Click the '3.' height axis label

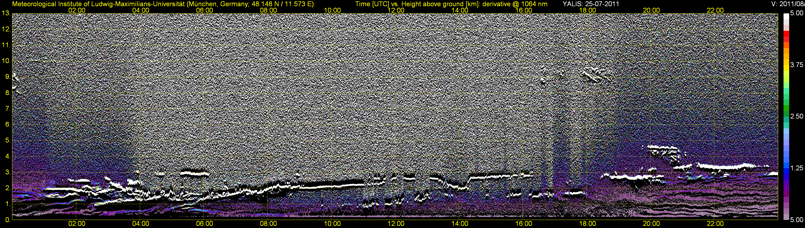click(8, 172)
